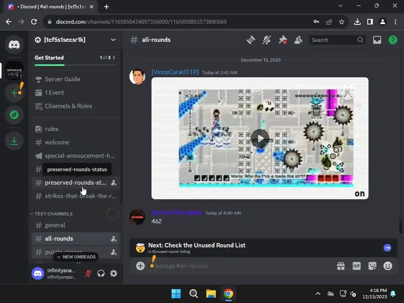Click the Add a Server plus icon
This screenshot has width=404, height=303.
point(14,92)
